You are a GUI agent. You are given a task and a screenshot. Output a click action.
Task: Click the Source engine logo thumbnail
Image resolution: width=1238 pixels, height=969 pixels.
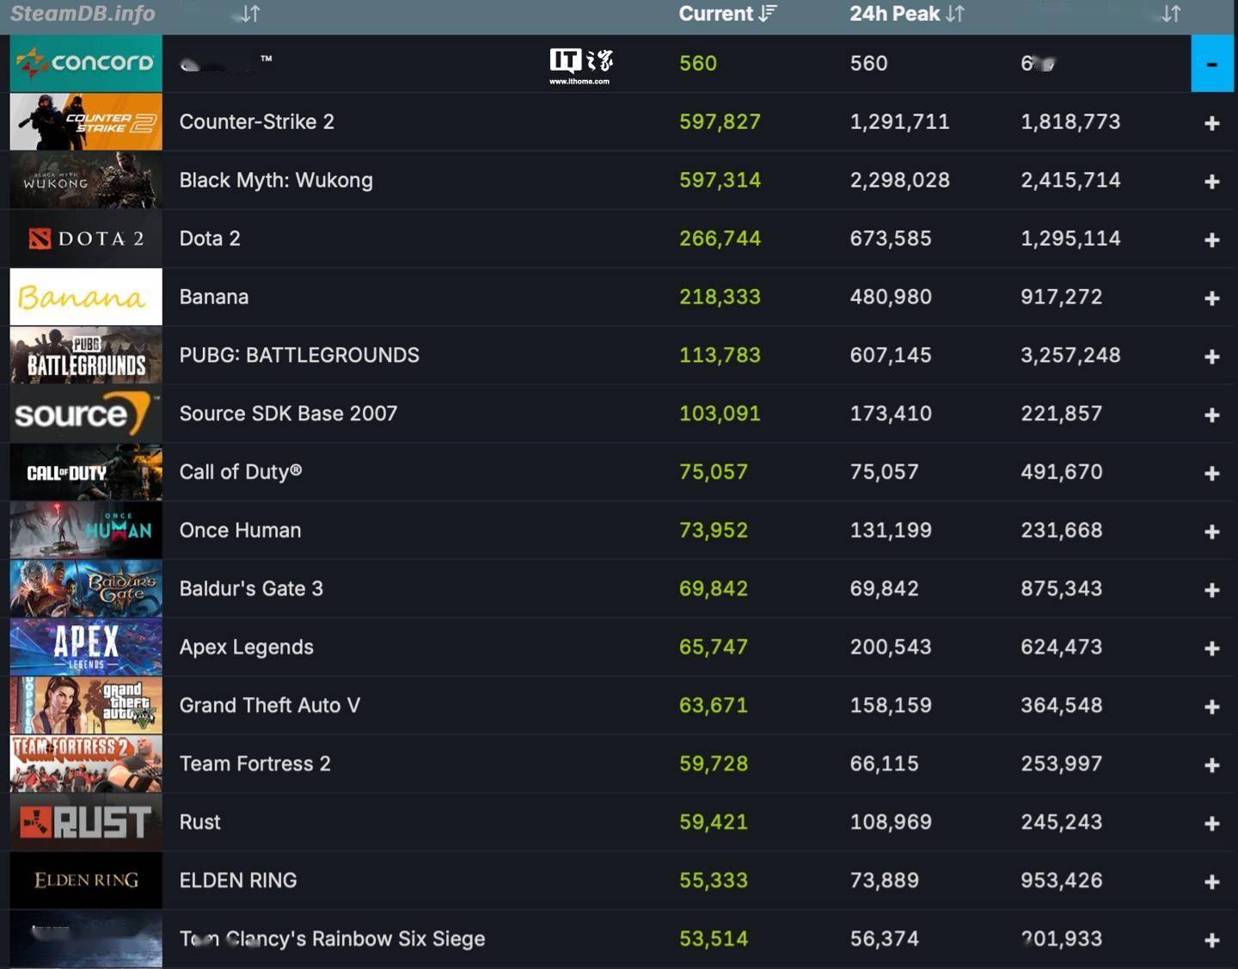[x=86, y=414]
